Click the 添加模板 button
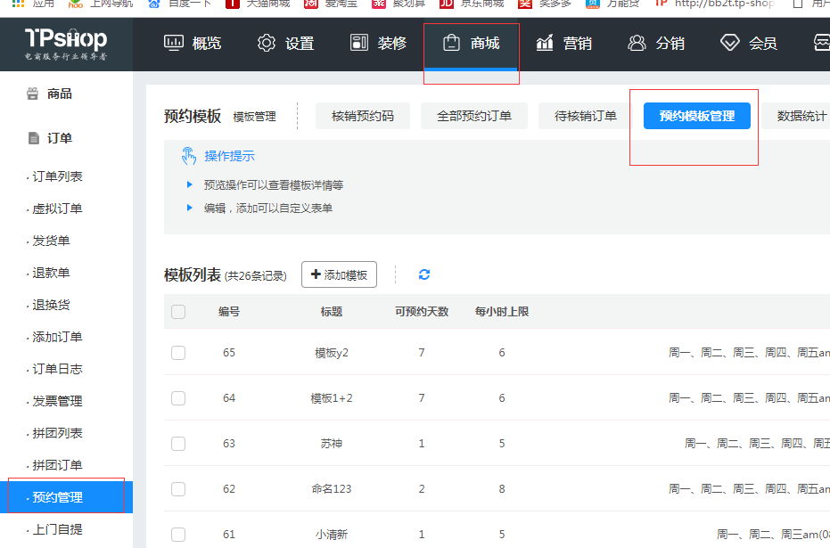The width and height of the screenshot is (830, 548). tap(339, 275)
